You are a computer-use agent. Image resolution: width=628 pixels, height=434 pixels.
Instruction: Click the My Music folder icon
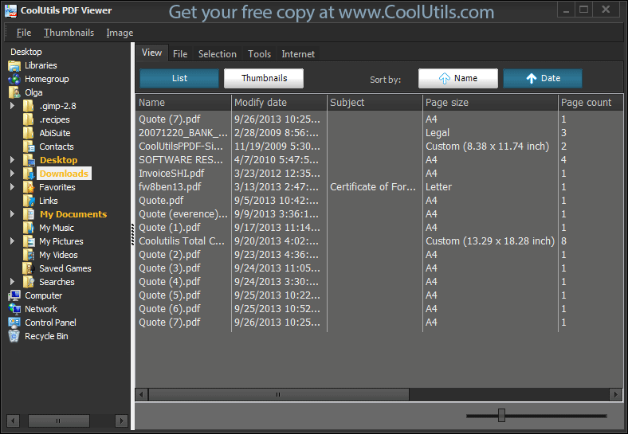[x=29, y=229]
